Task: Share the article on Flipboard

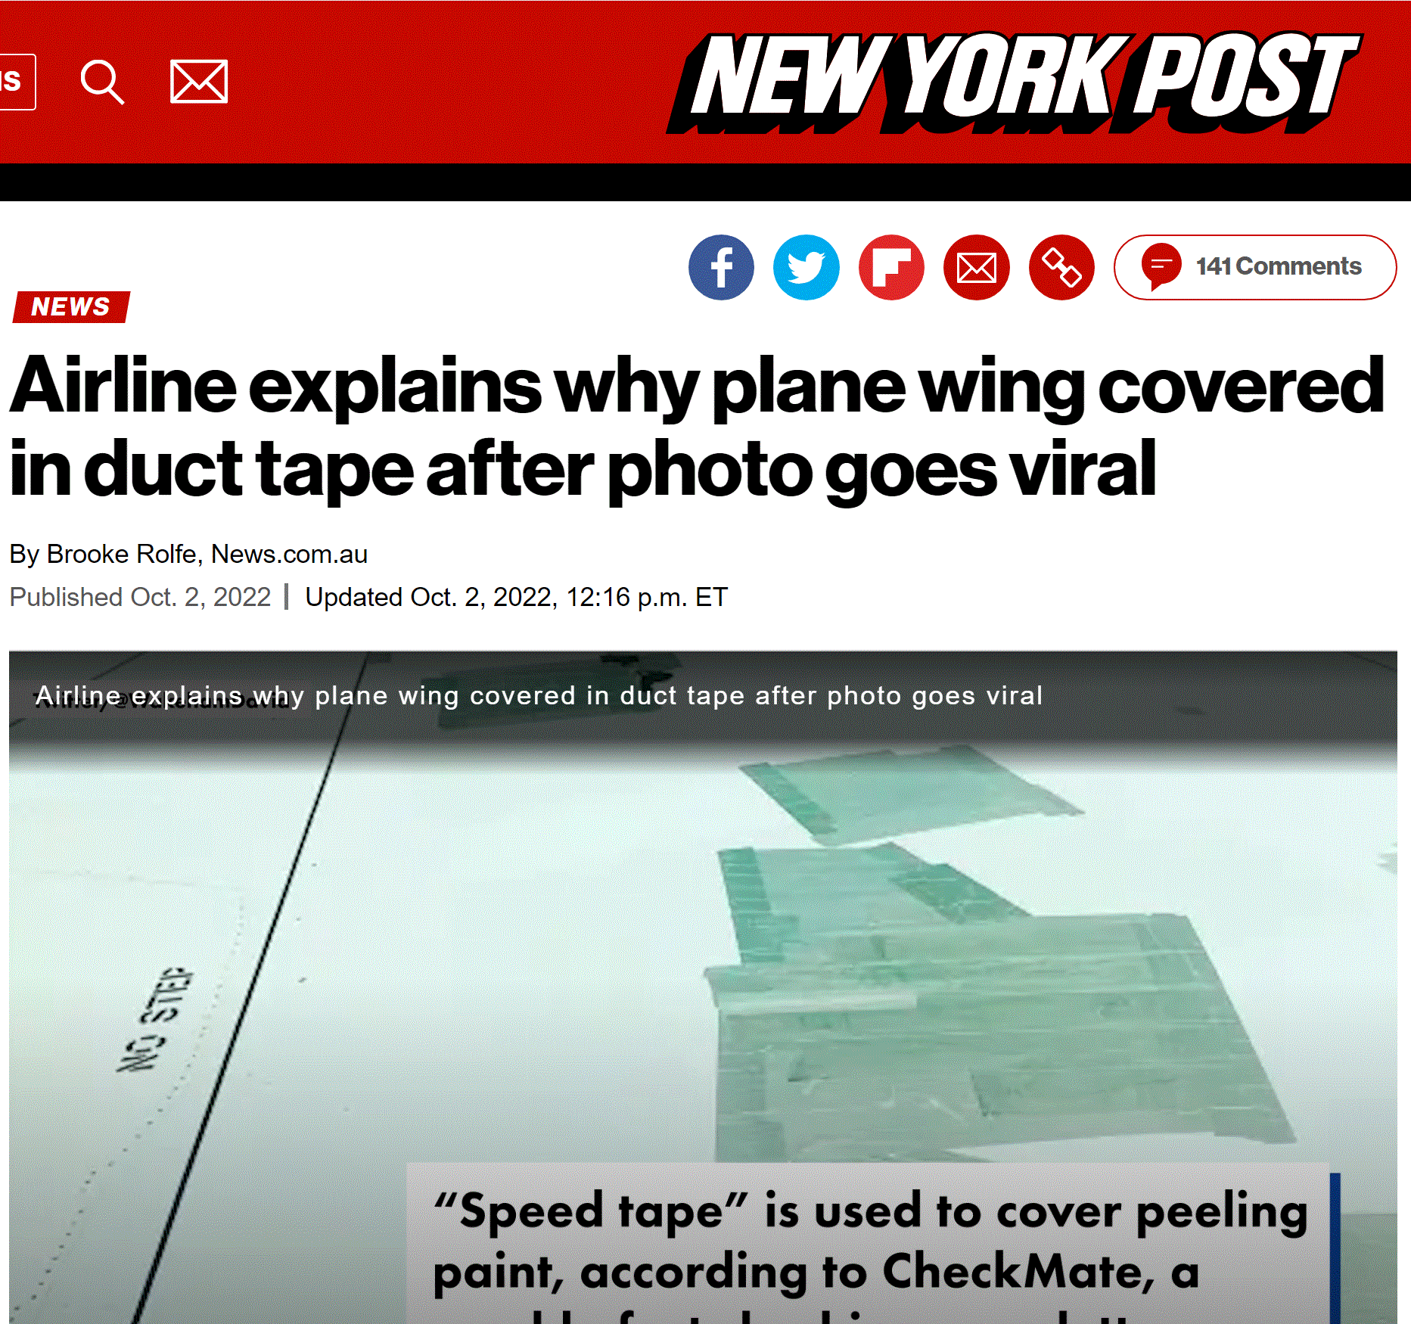Action: click(x=891, y=267)
